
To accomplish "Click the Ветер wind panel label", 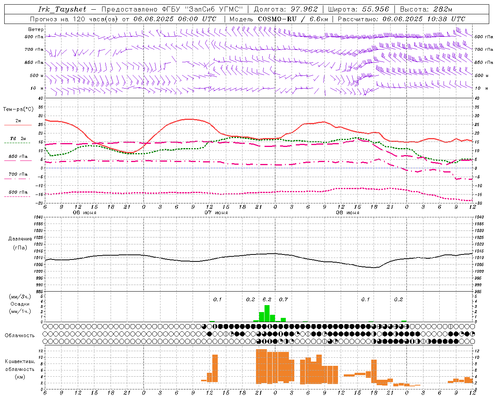I will coord(36,29).
